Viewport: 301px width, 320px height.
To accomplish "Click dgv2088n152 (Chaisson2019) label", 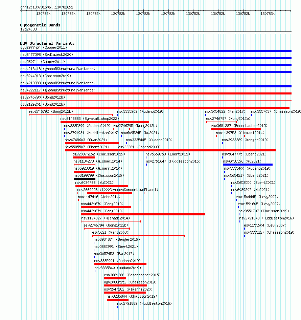I will [x=130, y=282].
